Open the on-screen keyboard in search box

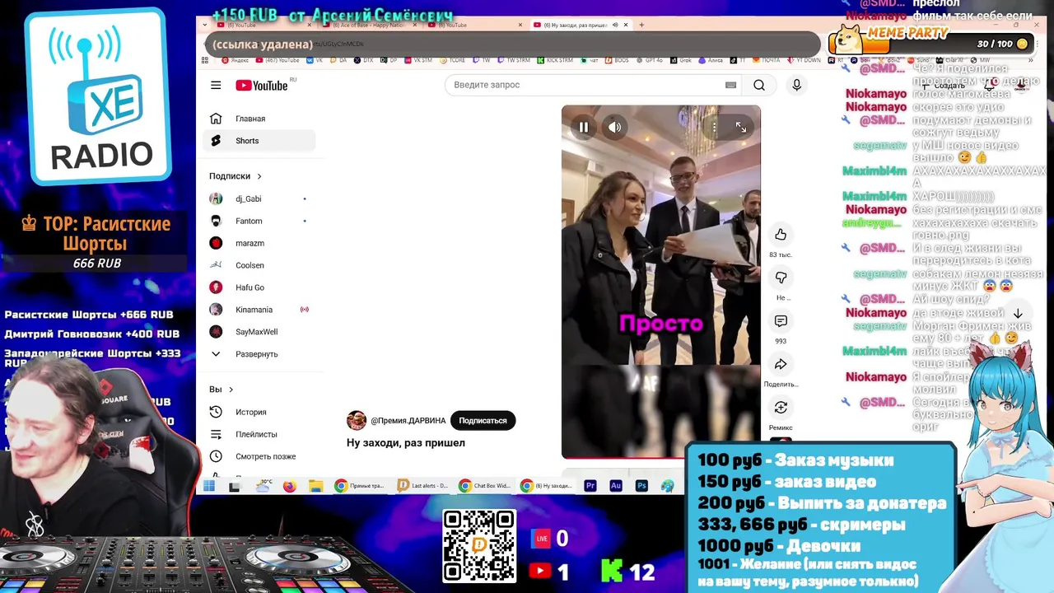(730, 85)
